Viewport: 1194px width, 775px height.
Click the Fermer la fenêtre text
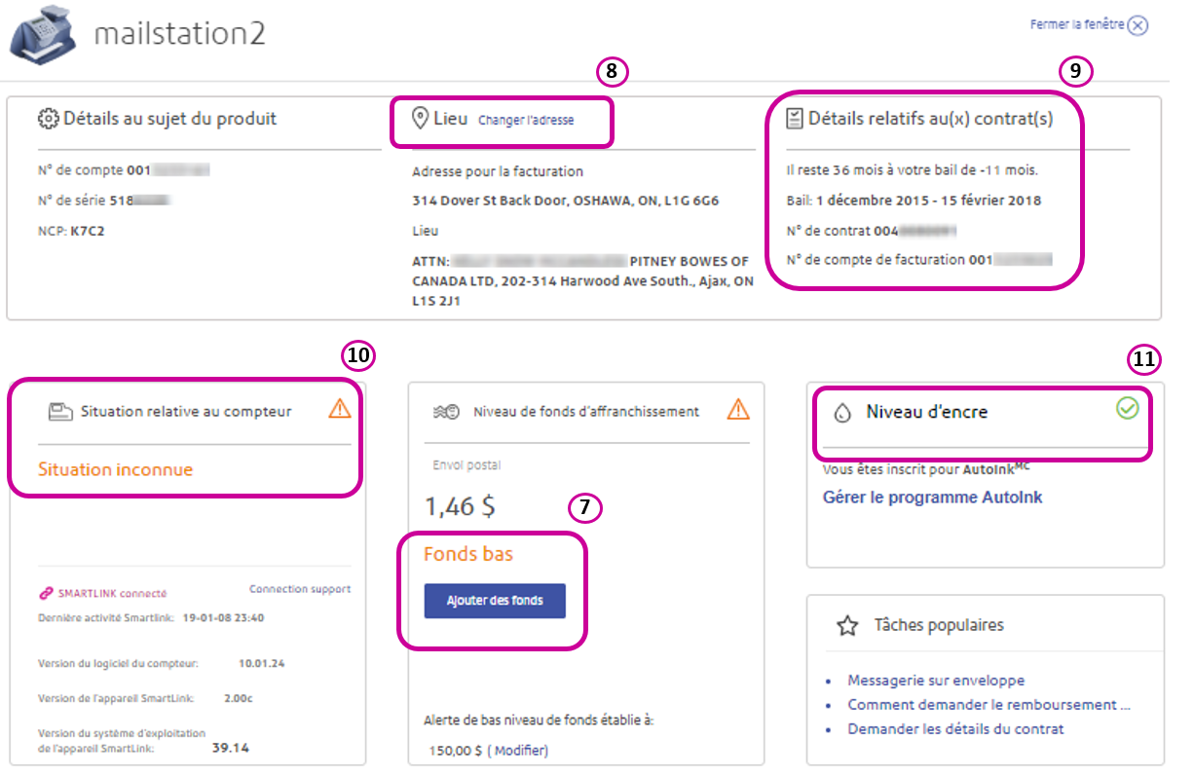click(1077, 24)
